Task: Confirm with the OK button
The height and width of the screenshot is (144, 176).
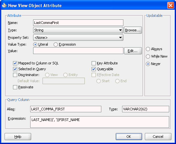Action: tap(129, 137)
